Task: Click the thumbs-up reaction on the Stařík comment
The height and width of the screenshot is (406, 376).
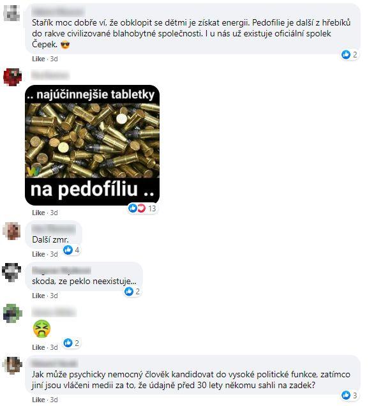Action: (x=346, y=55)
